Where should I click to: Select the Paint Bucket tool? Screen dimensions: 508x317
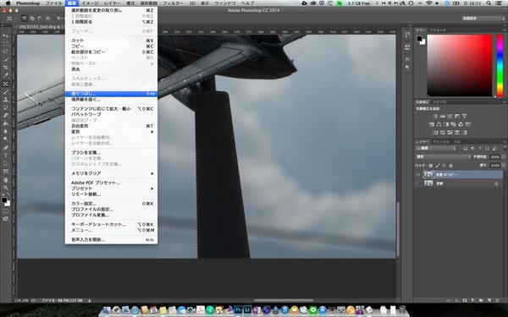(x=6, y=123)
